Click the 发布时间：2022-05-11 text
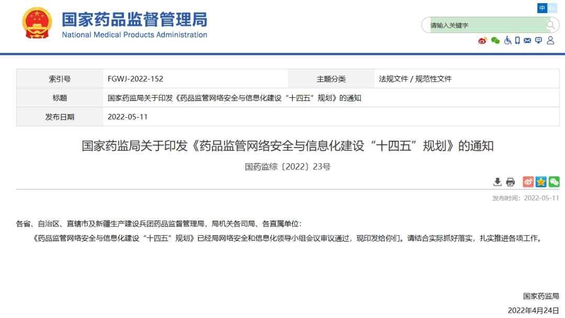565x318 pixels. (525, 198)
